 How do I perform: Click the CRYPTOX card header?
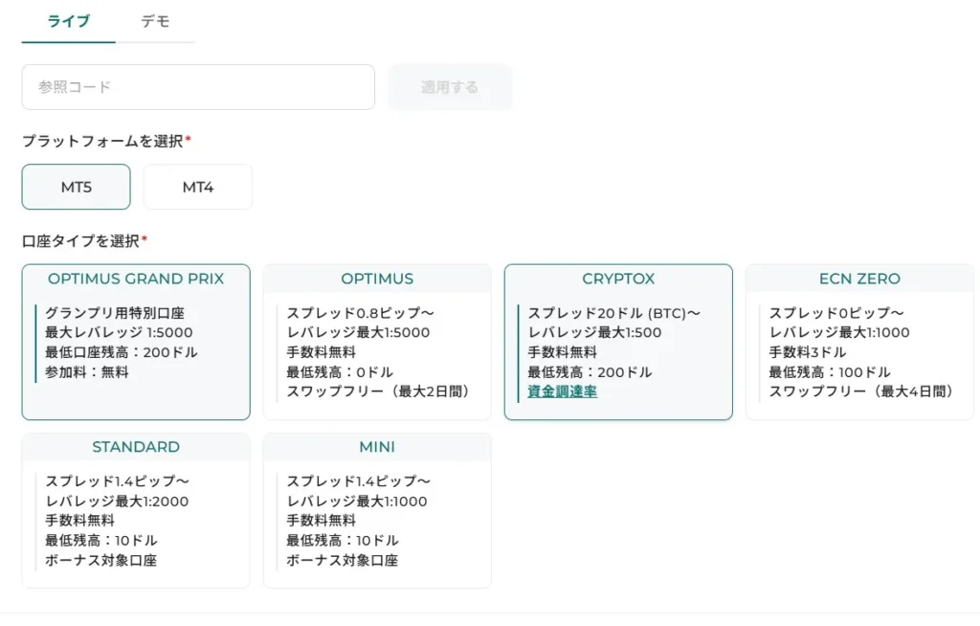618,279
